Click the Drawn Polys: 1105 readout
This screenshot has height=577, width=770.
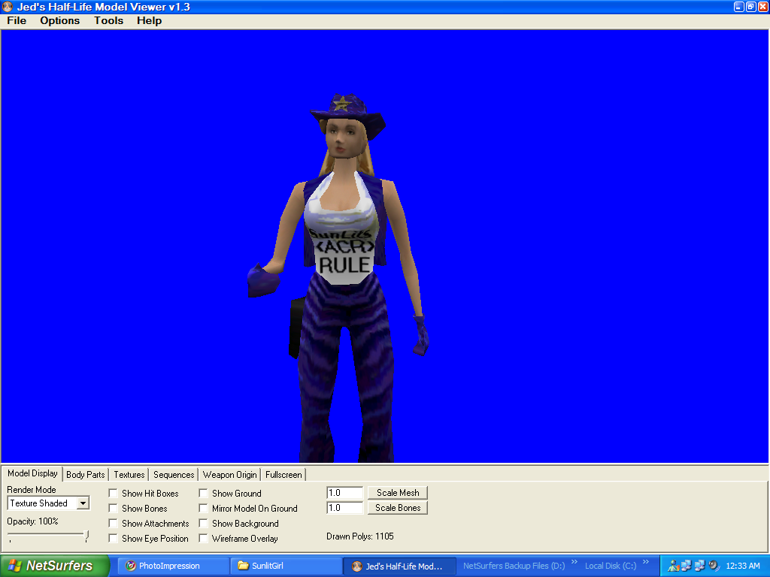click(360, 536)
